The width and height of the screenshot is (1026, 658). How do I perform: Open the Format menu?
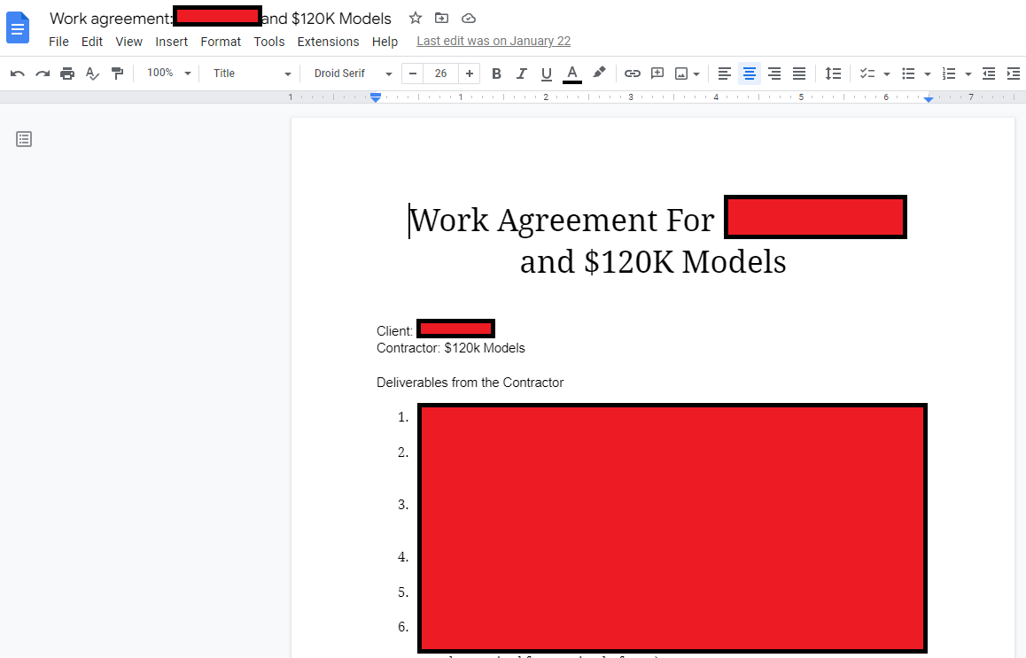(221, 42)
